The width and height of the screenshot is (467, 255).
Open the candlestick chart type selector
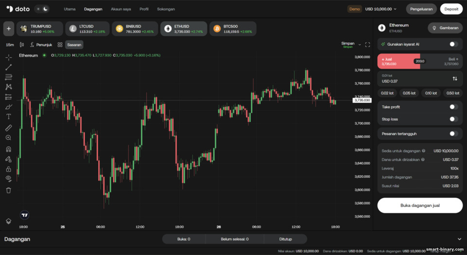[22, 45]
